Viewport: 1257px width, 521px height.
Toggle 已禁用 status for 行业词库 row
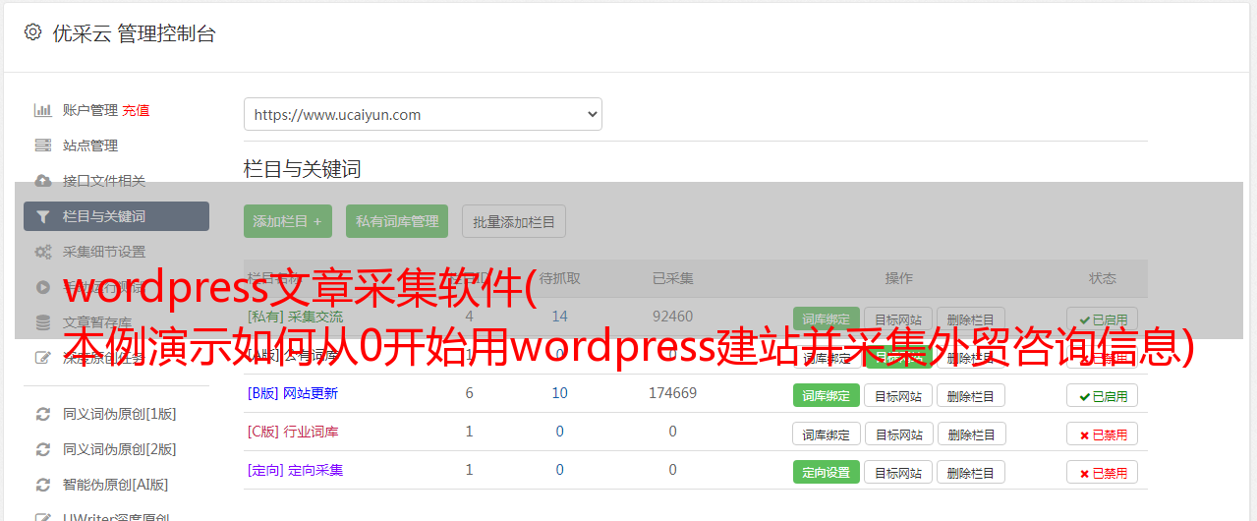(1103, 434)
